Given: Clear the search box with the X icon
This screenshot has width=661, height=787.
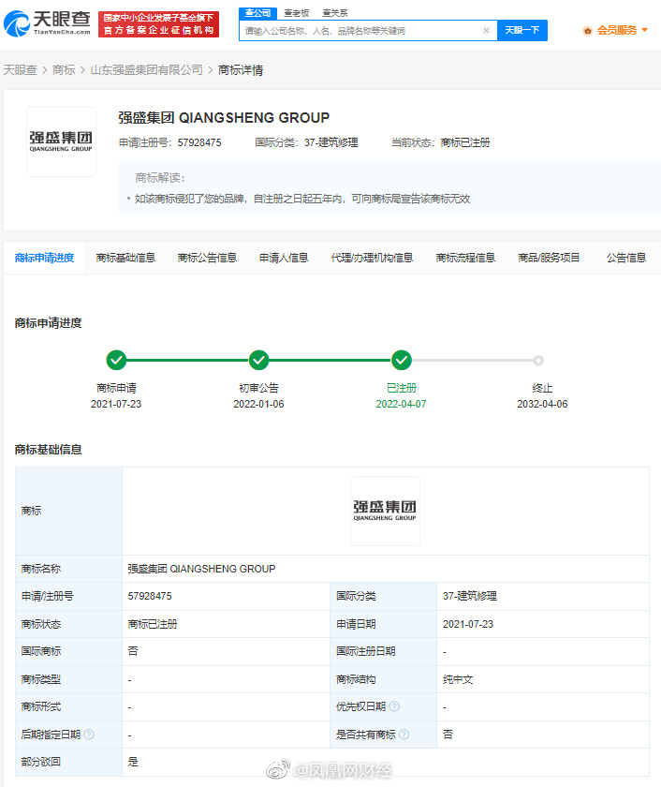Looking at the screenshot, I should [486, 31].
